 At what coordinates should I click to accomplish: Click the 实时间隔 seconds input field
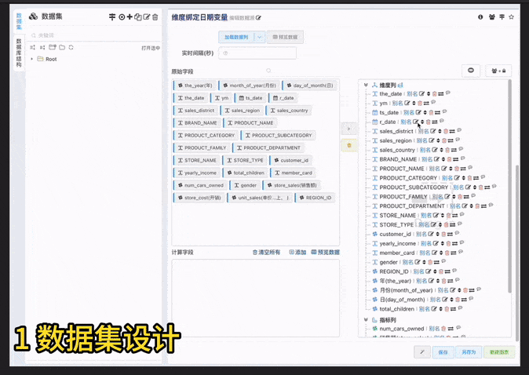coord(257,53)
